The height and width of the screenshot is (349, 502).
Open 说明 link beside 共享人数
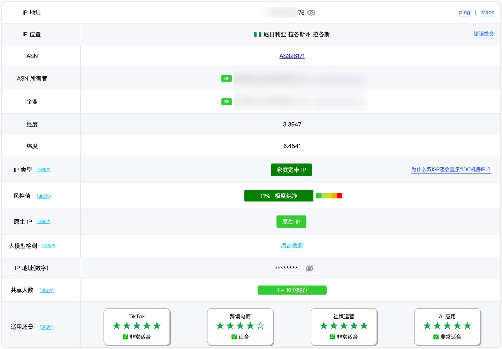[47, 290]
